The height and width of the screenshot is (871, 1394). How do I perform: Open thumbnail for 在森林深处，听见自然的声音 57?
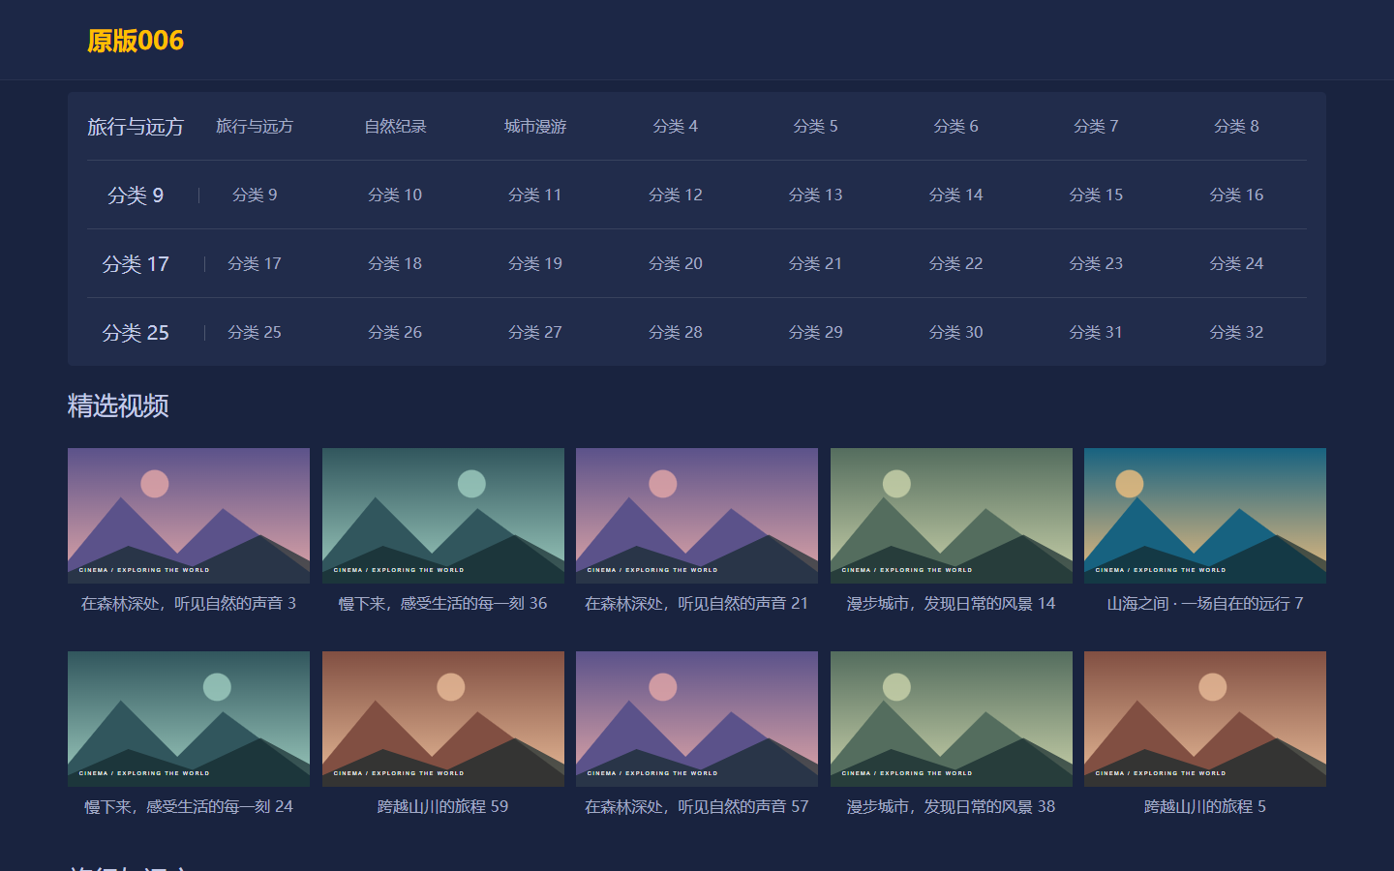tap(697, 719)
